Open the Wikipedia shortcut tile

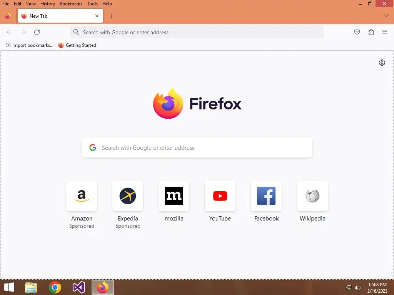[x=312, y=196]
